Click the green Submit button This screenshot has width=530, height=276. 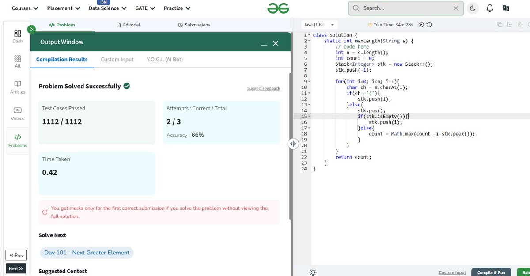pos(523,272)
